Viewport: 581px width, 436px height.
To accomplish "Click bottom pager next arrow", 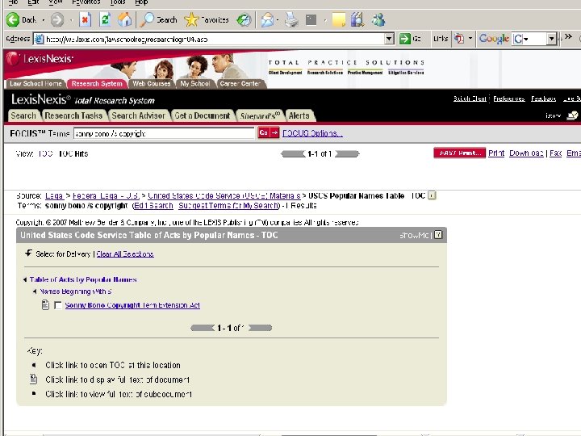I will pyautogui.click(x=260, y=328).
